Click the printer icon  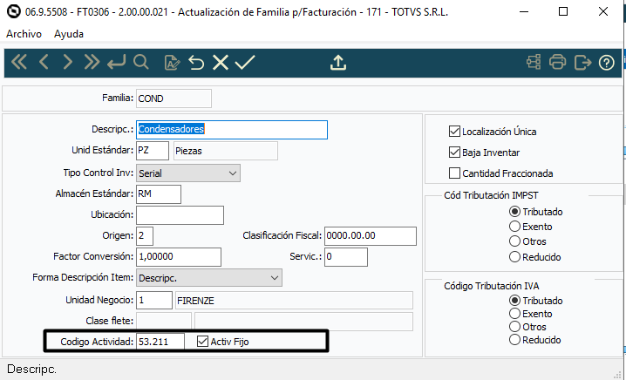pos(558,63)
